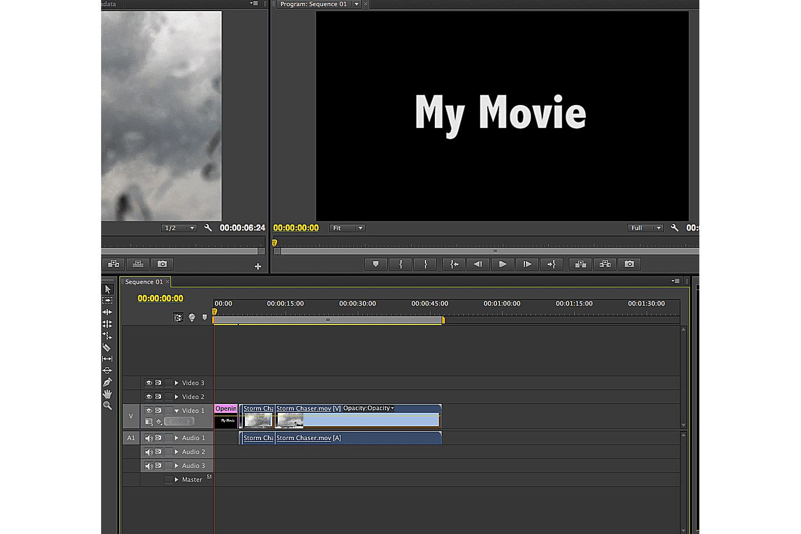Select the Slide tool
The image size is (801, 534).
point(107,371)
